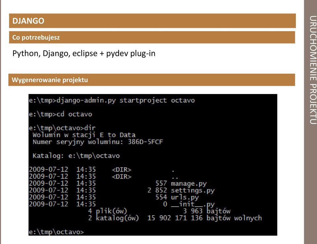Screen dimensions: 317x244
Task: Click the settings.py file name
Action: tap(193, 191)
